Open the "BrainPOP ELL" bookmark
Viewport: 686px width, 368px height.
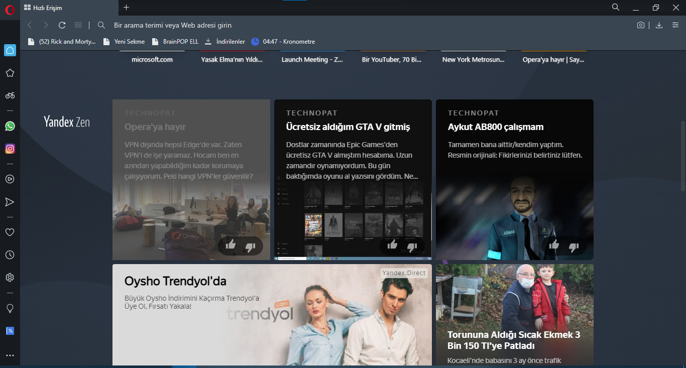(x=175, y=42)
